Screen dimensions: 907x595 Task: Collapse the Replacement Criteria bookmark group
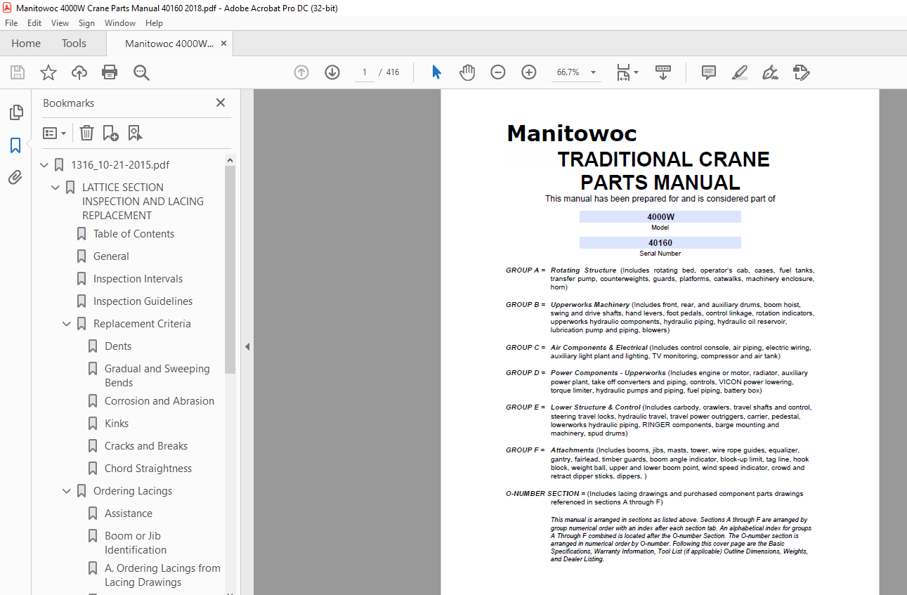[x=67, y=324]
